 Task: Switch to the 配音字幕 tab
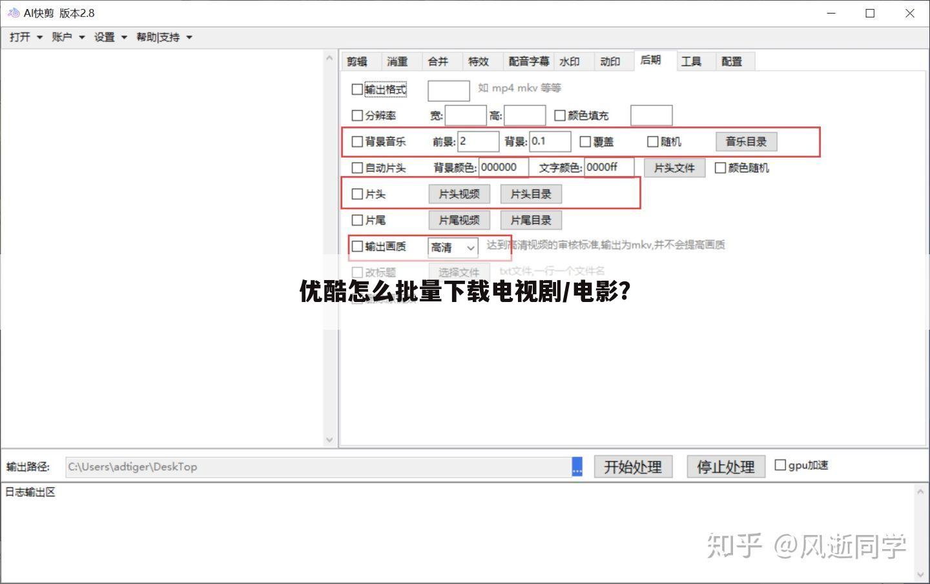(529, 61)
